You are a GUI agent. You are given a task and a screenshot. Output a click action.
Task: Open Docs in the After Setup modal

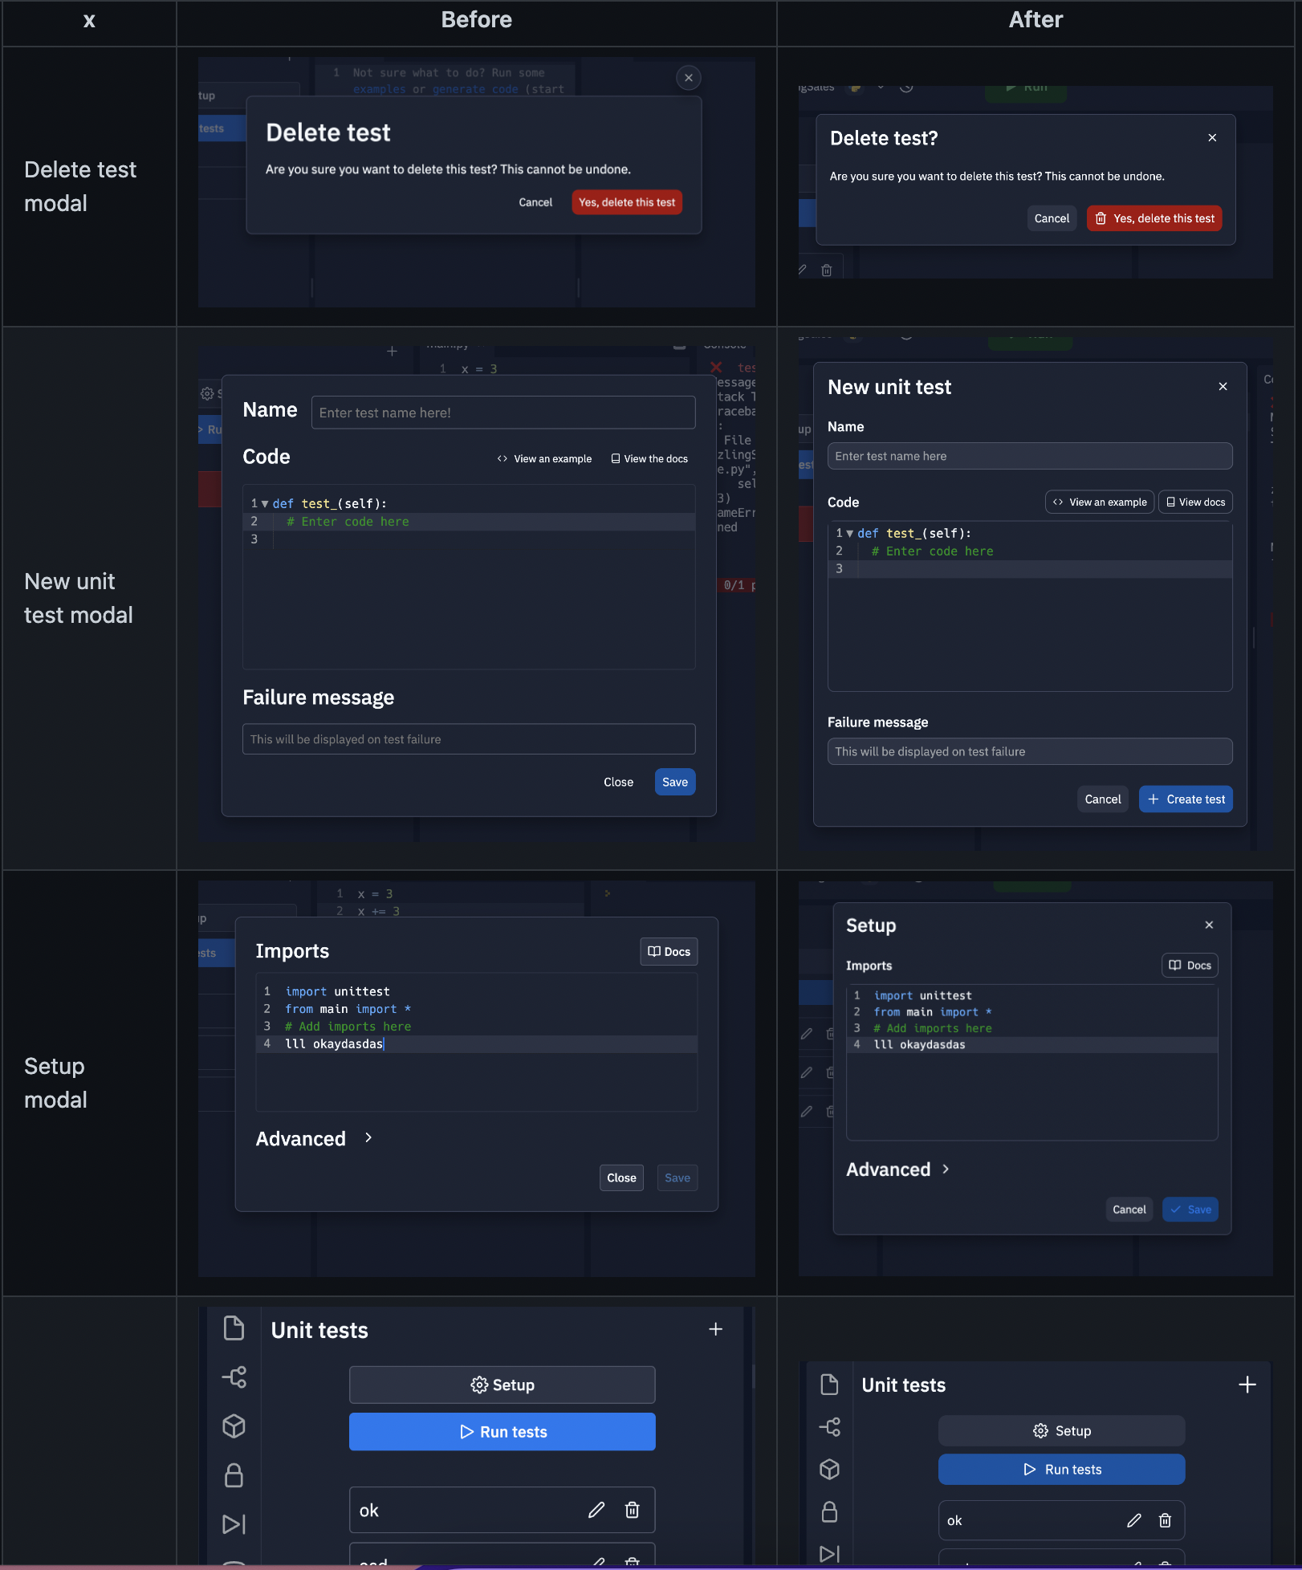pos(1190,966)
